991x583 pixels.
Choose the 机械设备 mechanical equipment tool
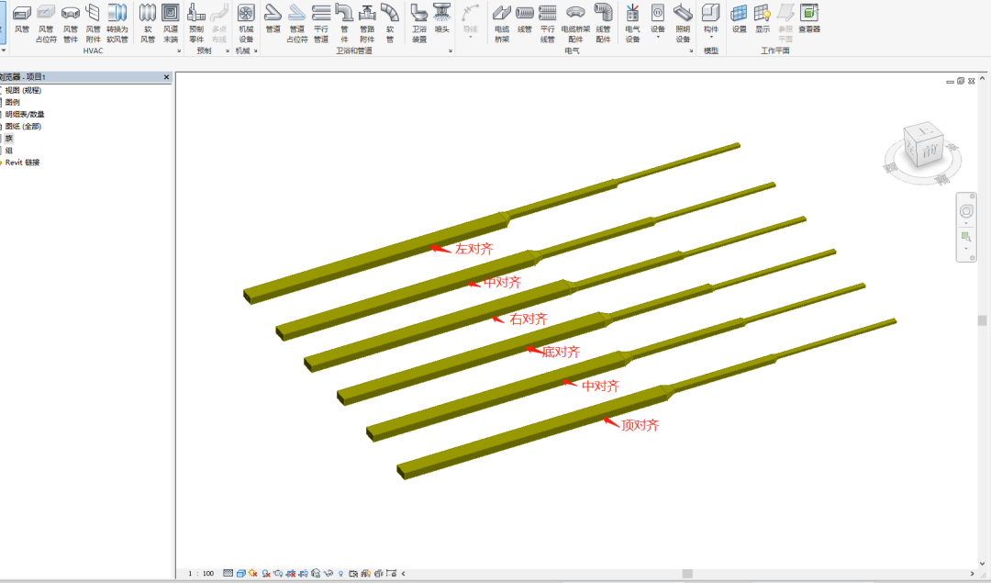point(246,20)
